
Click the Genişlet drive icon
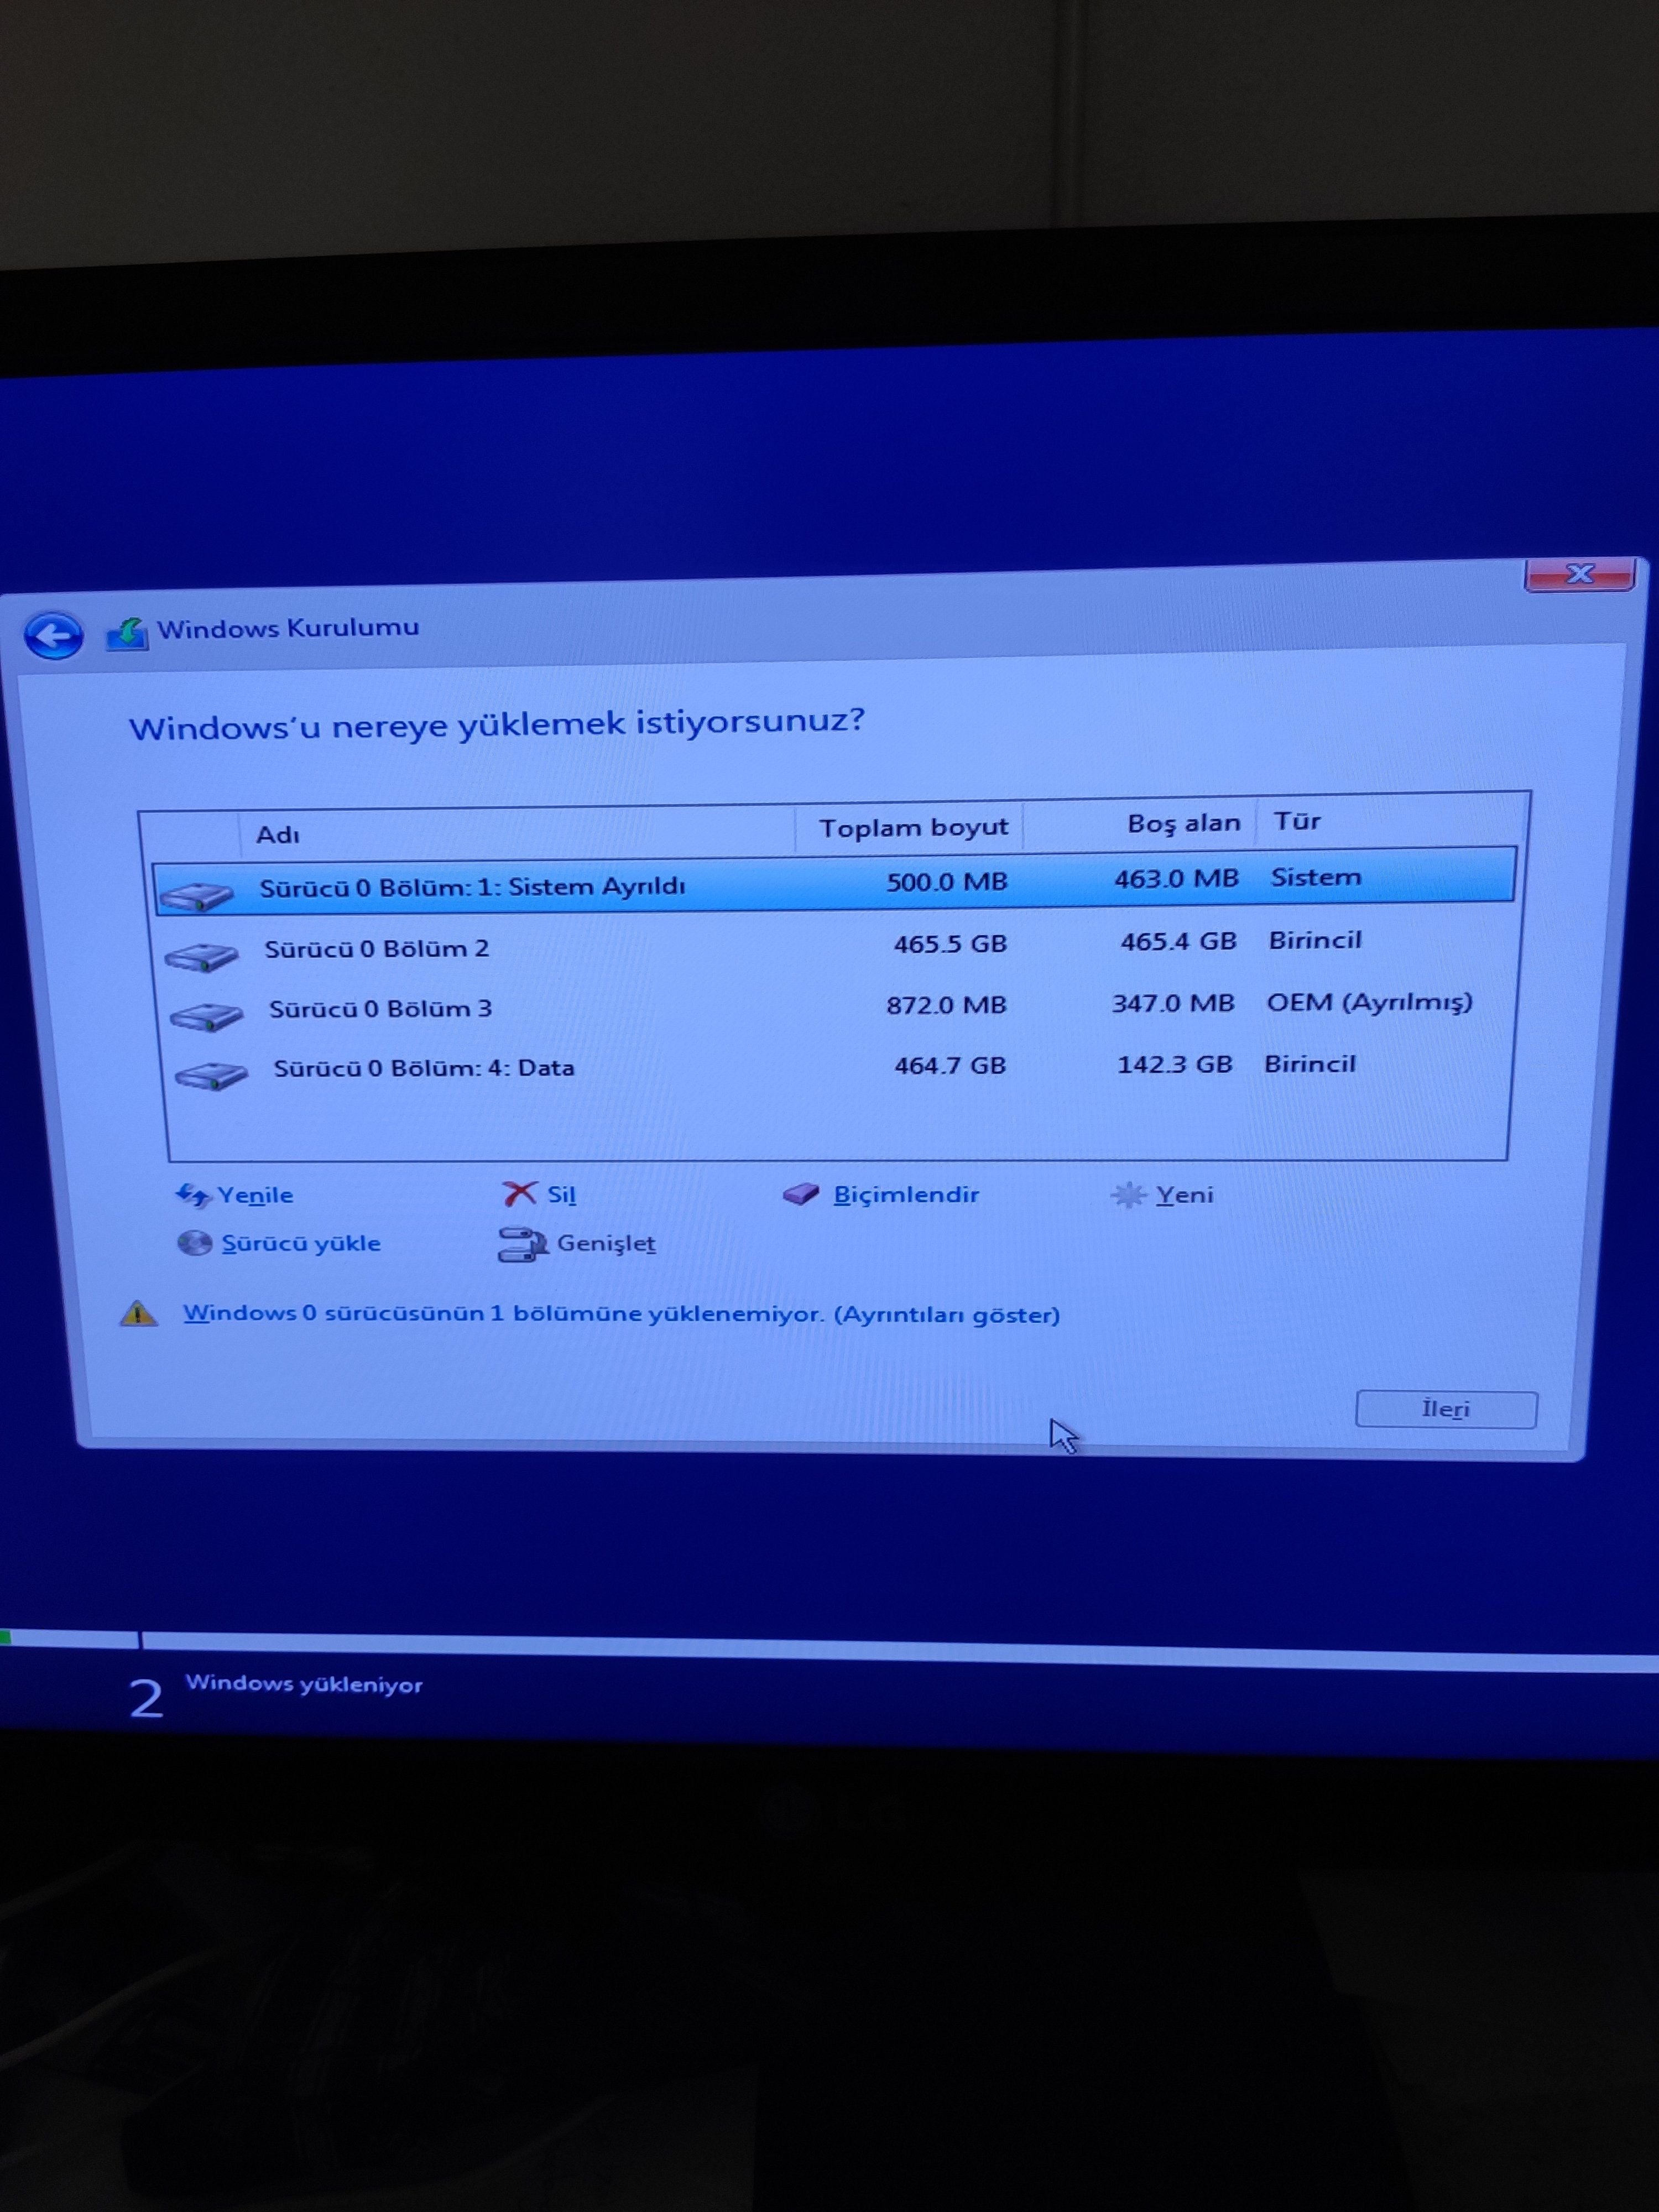522,1244
